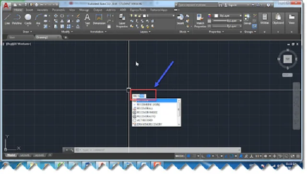The width and height of the screenshot is (307, 174).
Task: Expand the Layers panel
Action: (x=145, y=32)
